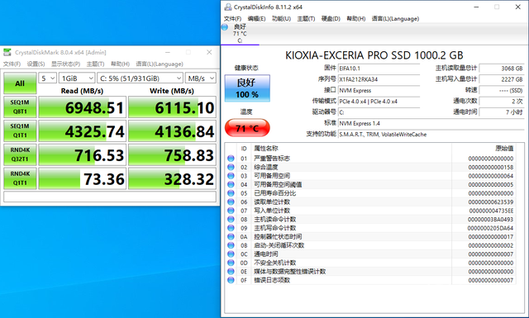Click RND4K Q1T1 read result 73.36
Screen dimensions: 529x318
83,178
